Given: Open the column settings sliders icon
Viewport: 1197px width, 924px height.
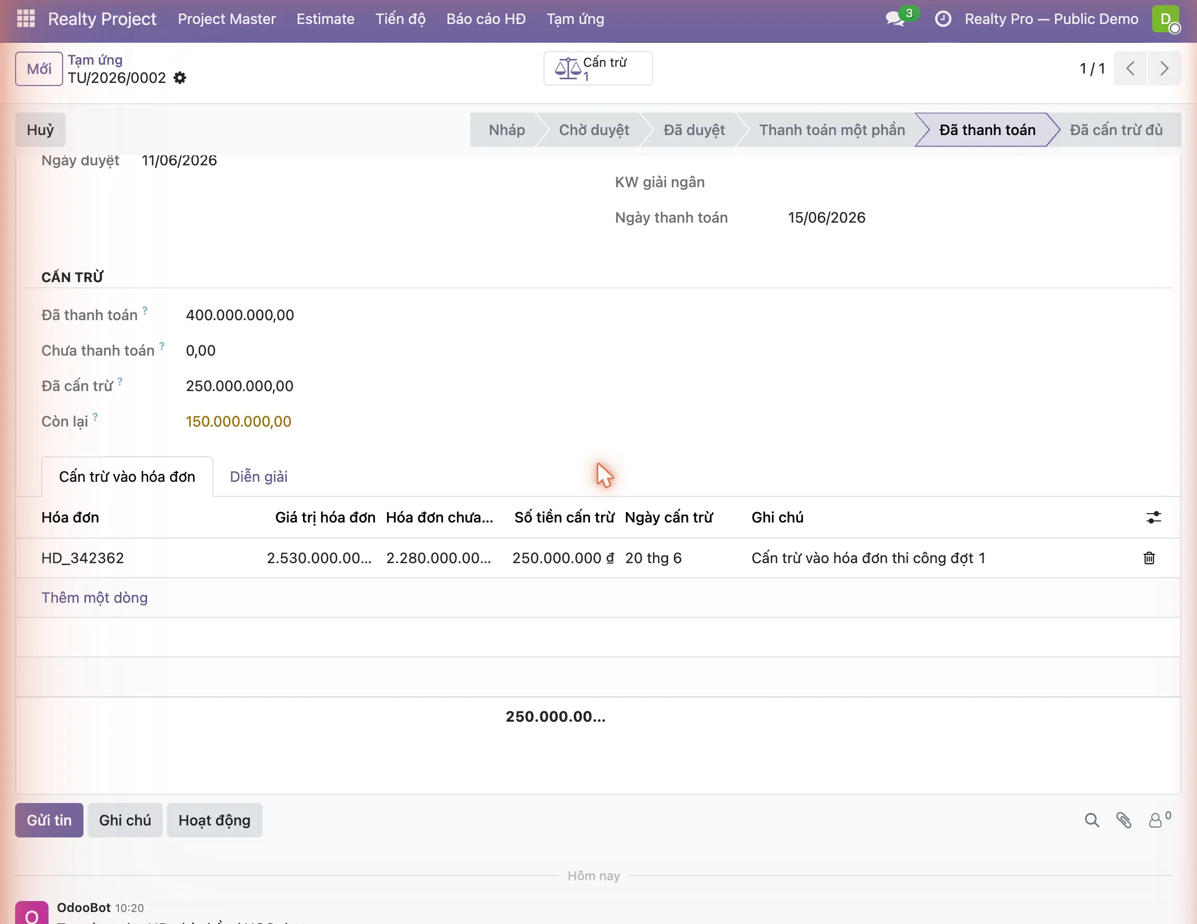Looking at the screenshot, I should (1153, 517).
